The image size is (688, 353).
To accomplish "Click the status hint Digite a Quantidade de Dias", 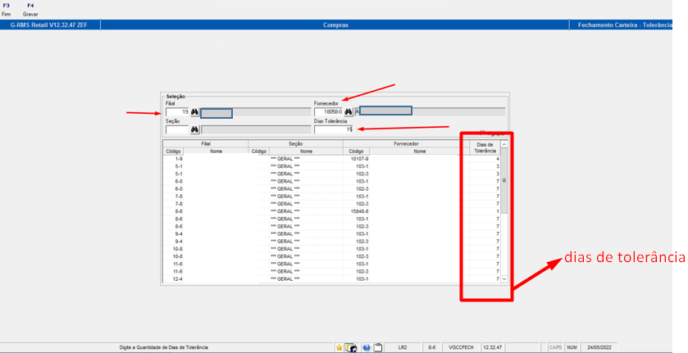I will (164, 348).
